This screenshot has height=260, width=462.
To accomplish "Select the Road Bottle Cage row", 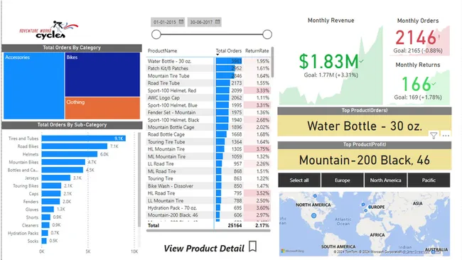I will coord(208,134).
